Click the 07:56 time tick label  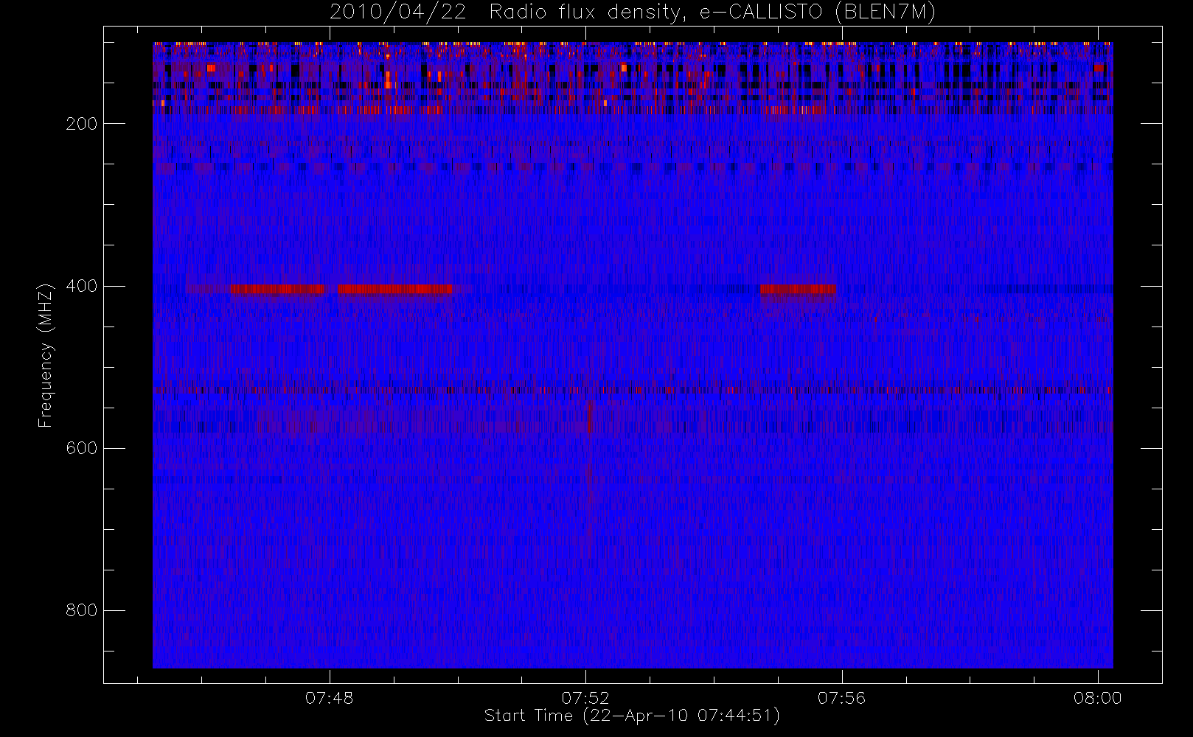click(x=841, y=698)
